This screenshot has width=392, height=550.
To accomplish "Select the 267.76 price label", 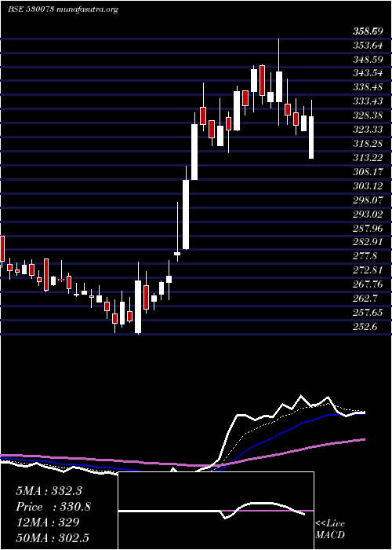I will (367, 284).
